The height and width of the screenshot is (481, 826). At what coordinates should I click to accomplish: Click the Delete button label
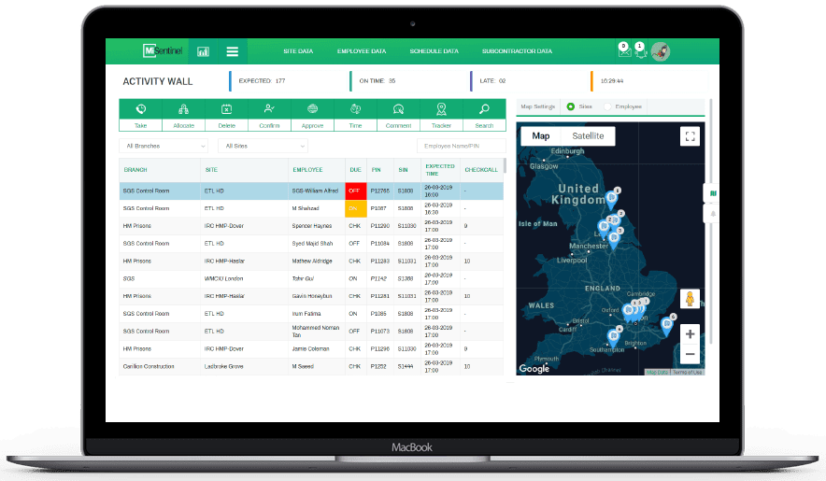(x=226, y=125)
